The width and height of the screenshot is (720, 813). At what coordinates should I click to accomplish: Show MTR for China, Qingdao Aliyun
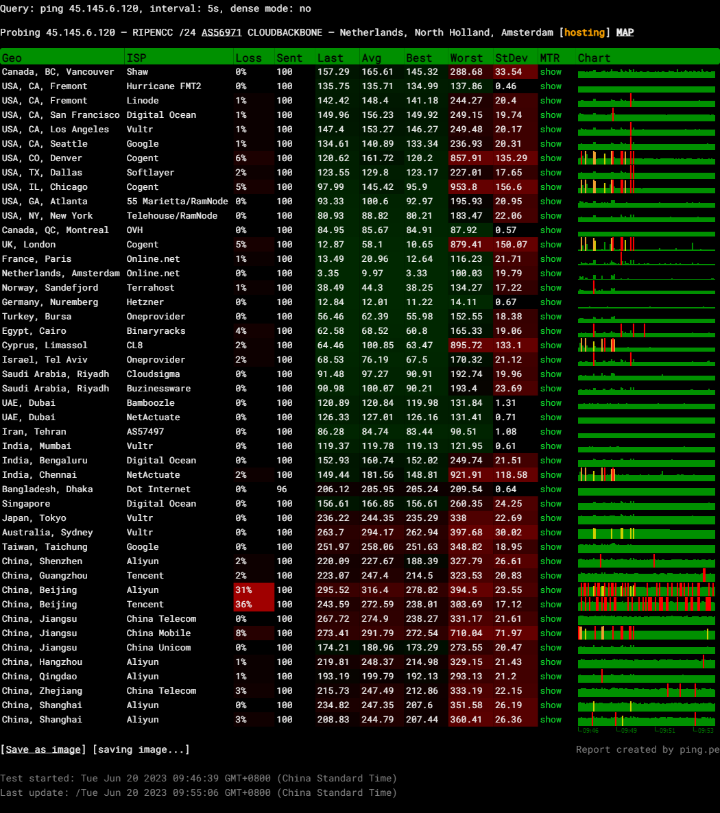click(x=551, y=676)
